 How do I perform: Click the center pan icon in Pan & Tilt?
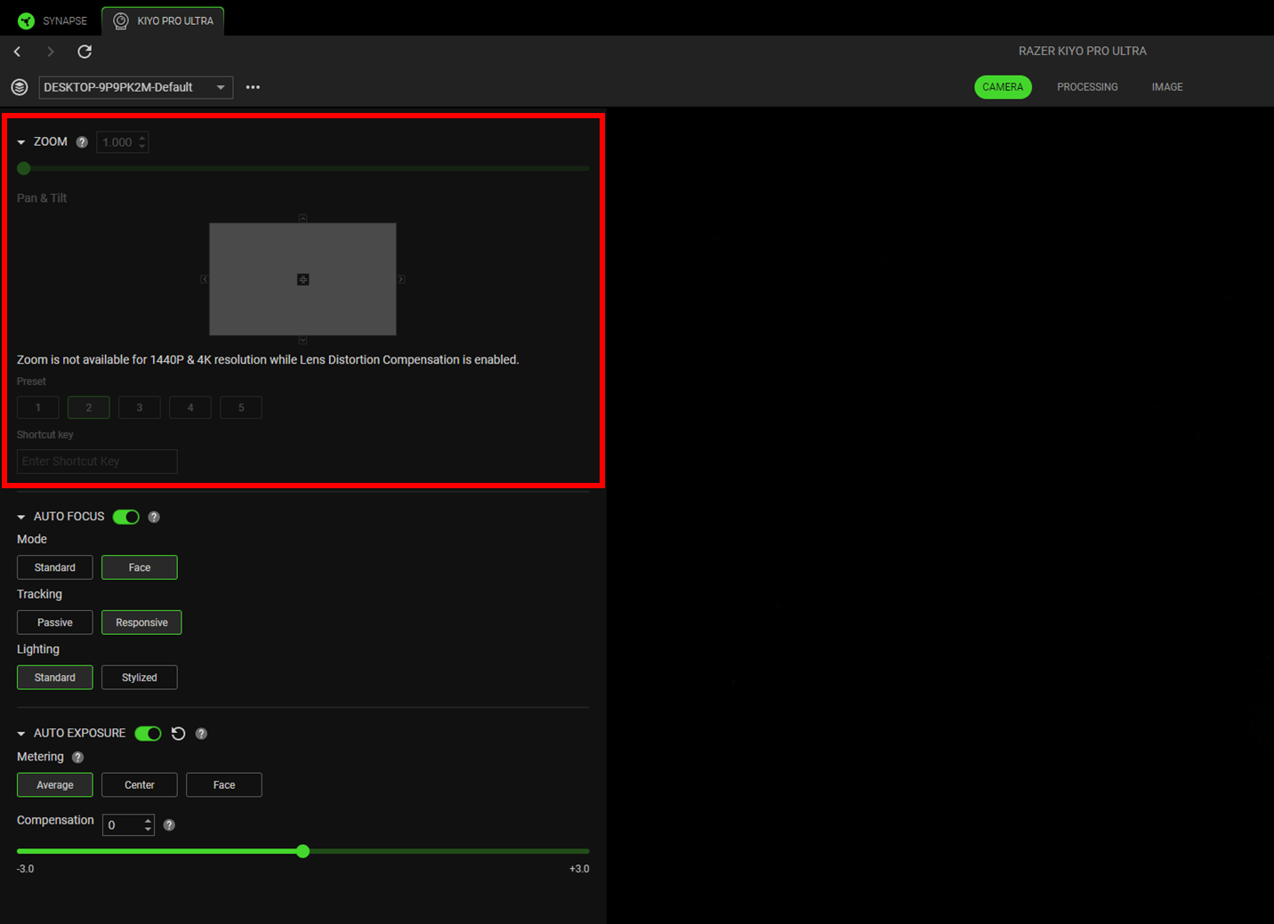tap(302, 278)
